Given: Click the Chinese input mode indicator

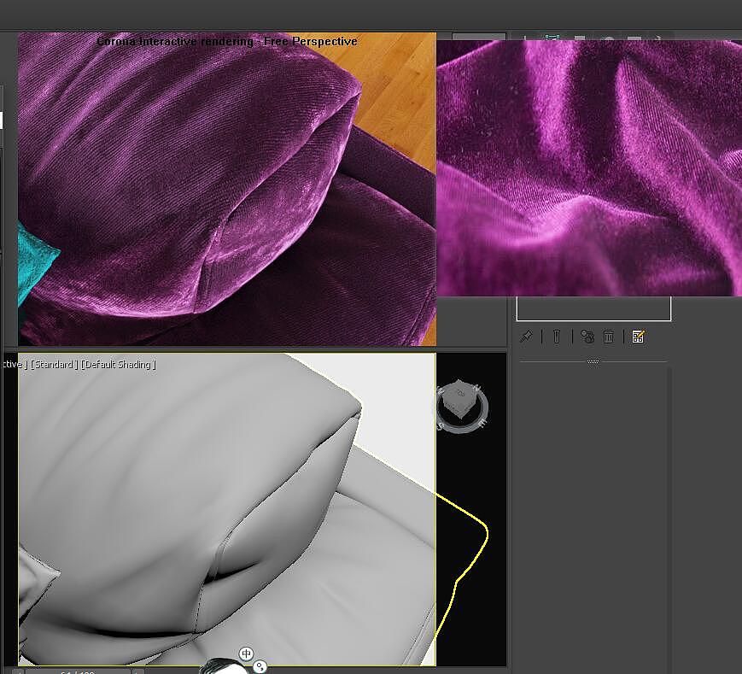Looking at the screenshot, I should pos(246,653).
